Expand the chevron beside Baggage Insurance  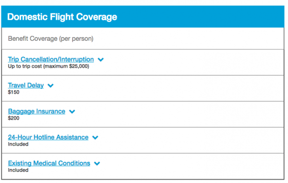click(72, 111)
